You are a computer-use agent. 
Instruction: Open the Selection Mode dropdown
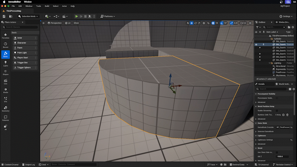[x=29, y=16]
